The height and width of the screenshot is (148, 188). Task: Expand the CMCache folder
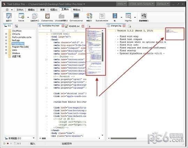coord(6,34)
